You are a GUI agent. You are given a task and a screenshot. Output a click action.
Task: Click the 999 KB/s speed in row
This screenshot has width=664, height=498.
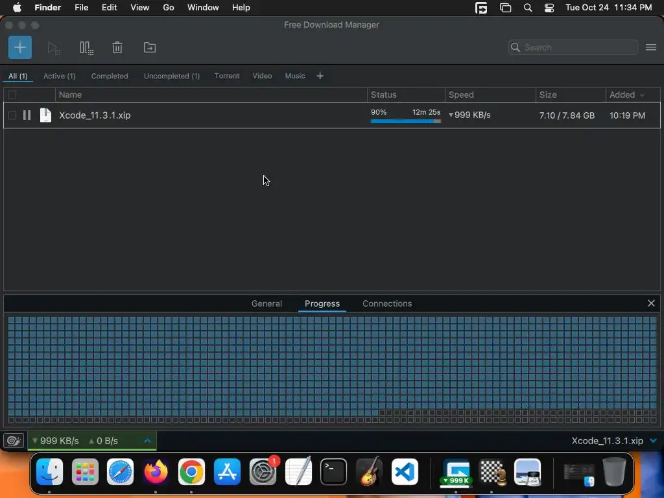[x=469, y=115]
